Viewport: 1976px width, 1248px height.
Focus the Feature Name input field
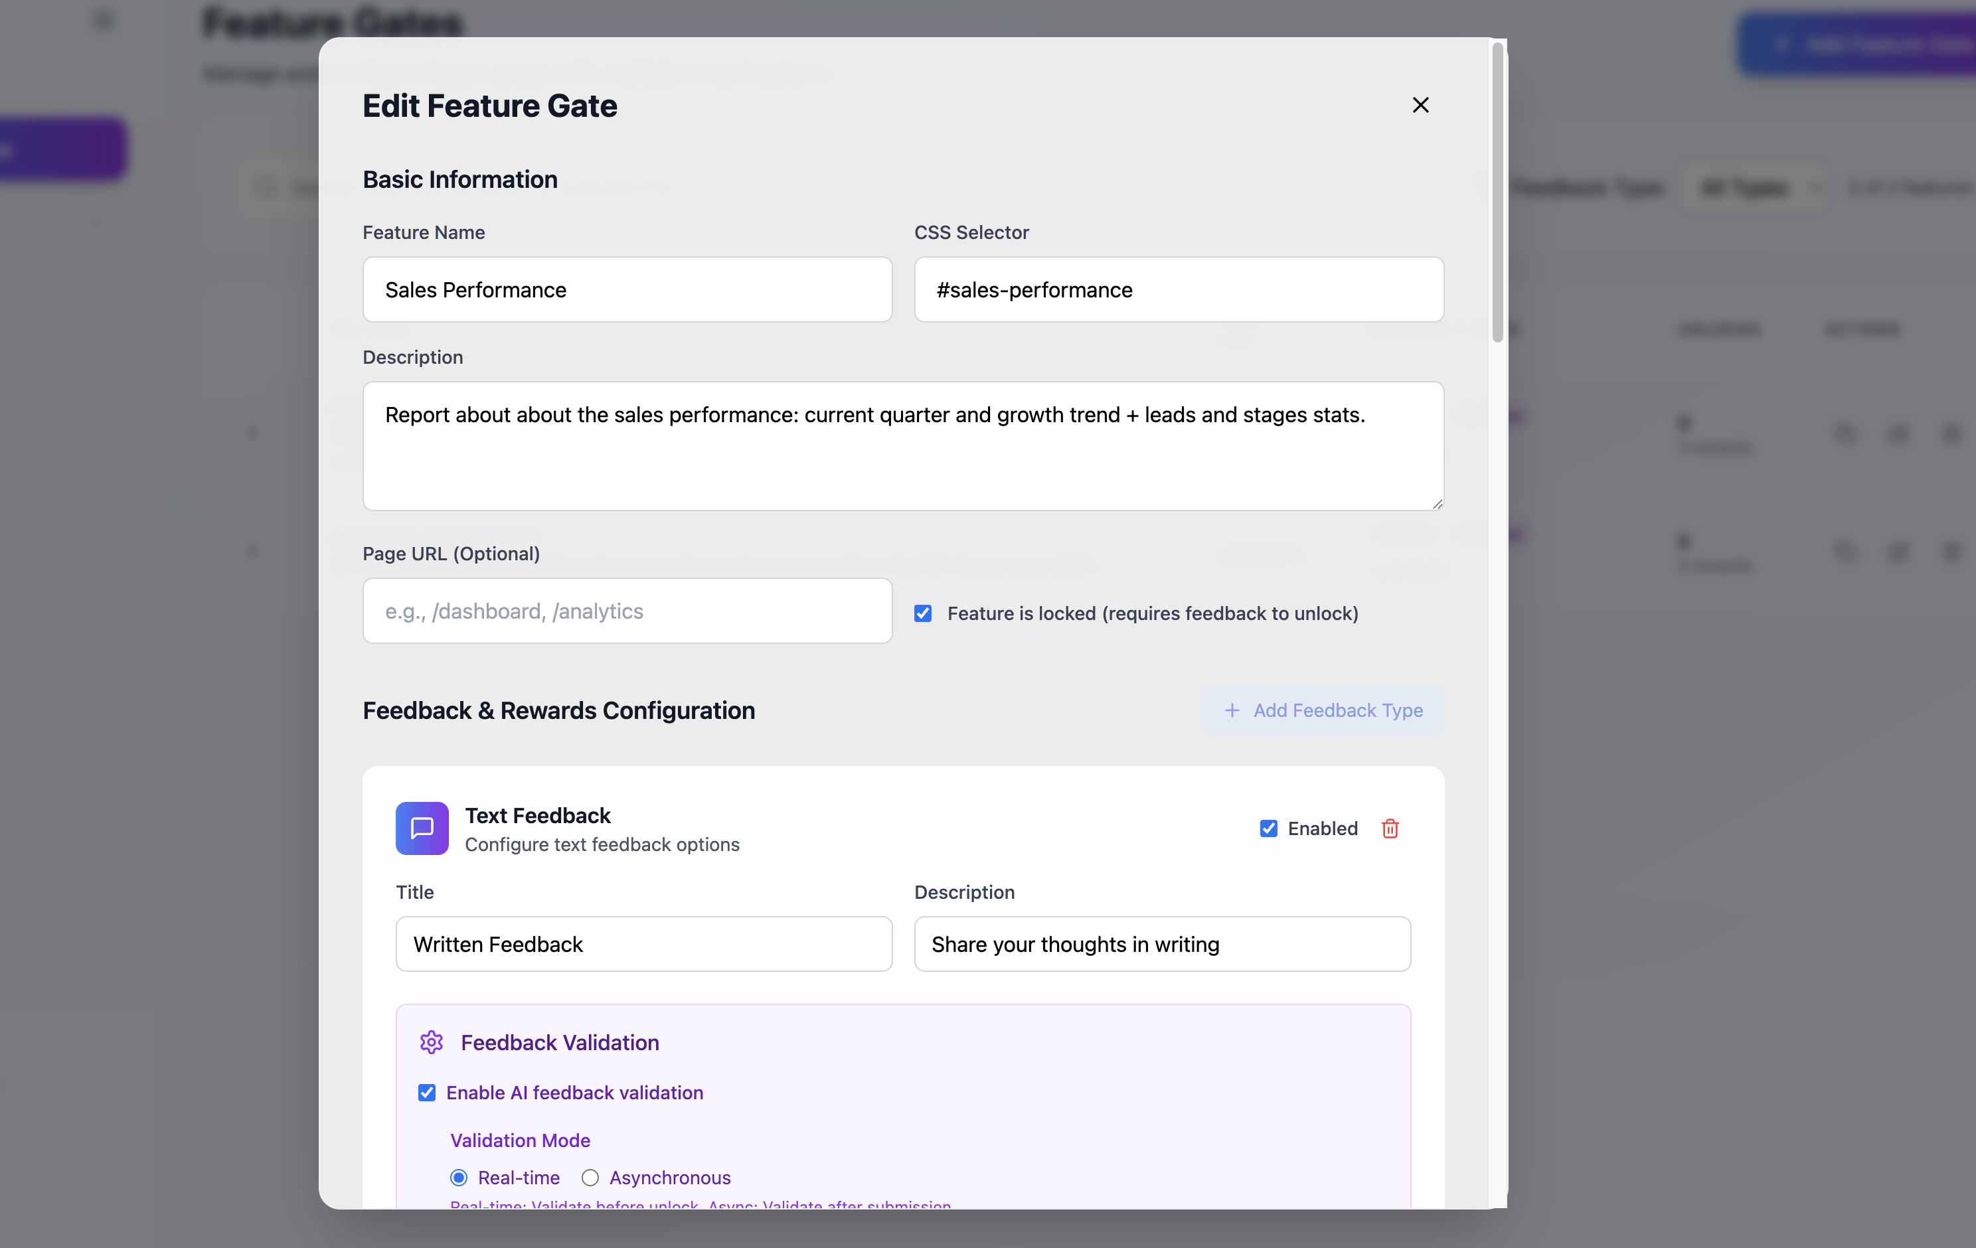pyautogui.click(x=627, y=289)
